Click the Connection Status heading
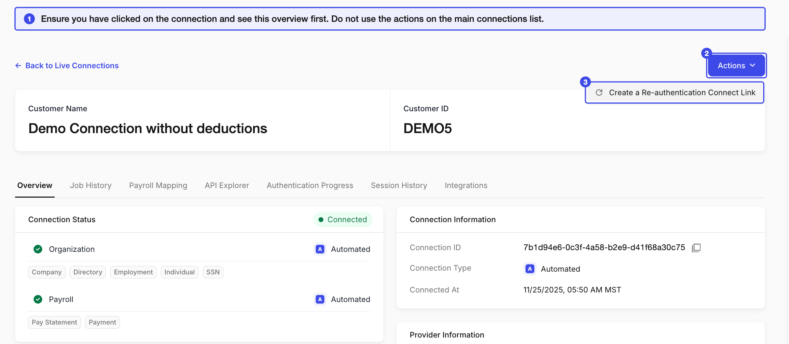 [62, 219]
